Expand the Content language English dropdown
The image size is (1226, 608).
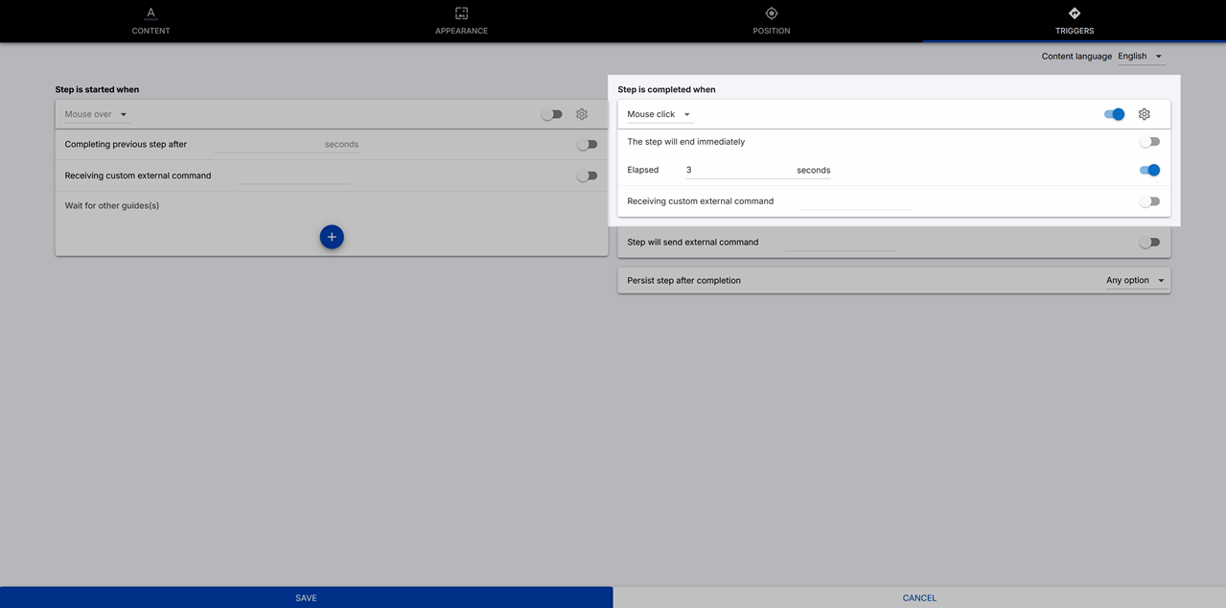point(1141,57)
